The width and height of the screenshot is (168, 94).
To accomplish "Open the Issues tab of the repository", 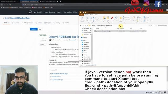I will [x=15, y=23].
